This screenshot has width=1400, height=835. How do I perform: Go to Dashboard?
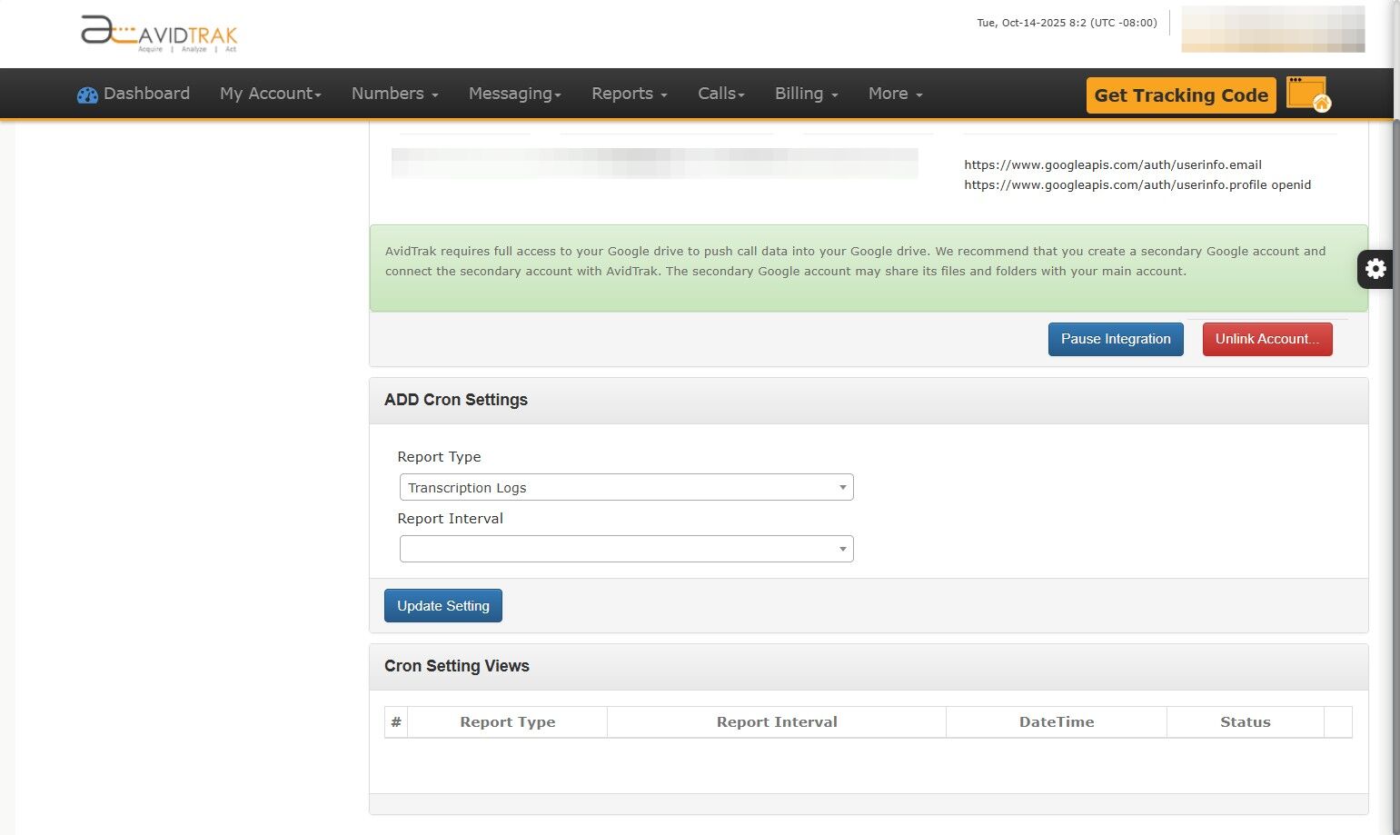134,94
